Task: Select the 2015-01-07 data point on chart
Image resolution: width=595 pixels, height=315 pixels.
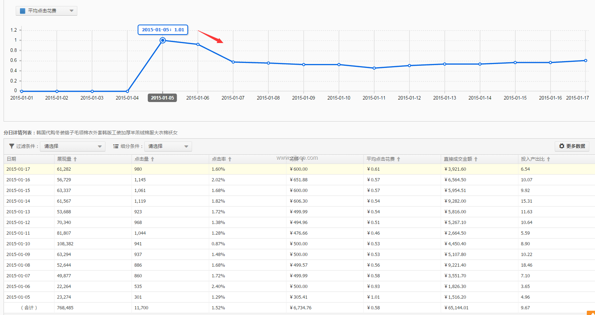Action: tap(233, 62)
